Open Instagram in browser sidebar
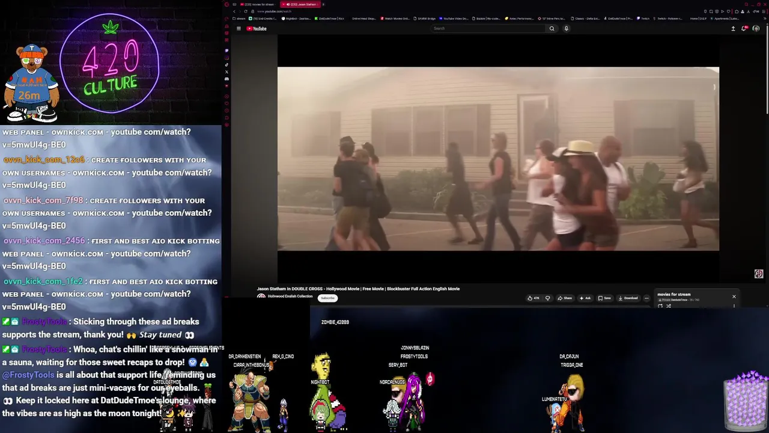The height and width of the screenshot is (433, 769). (226, 57)
